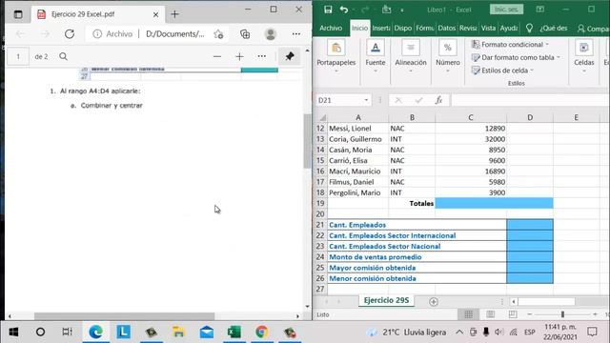Select column D header in Excel
The height and width of the screenshot is (343, 610).
tap(530, 117)
